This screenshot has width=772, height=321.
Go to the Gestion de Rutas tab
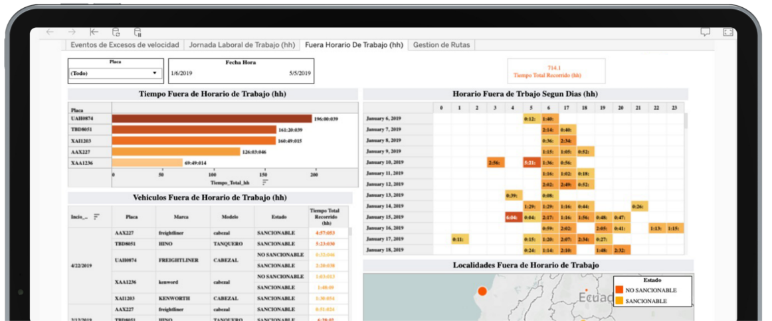coord(441,45)
